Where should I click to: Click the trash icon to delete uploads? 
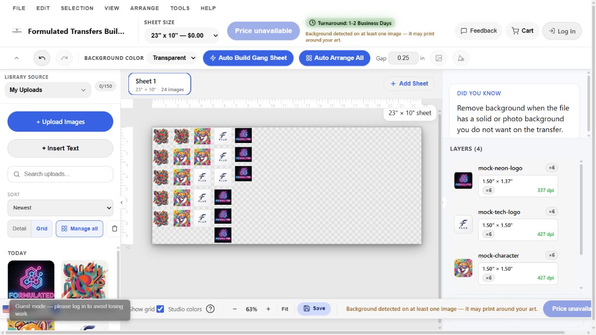pos(114,229)
